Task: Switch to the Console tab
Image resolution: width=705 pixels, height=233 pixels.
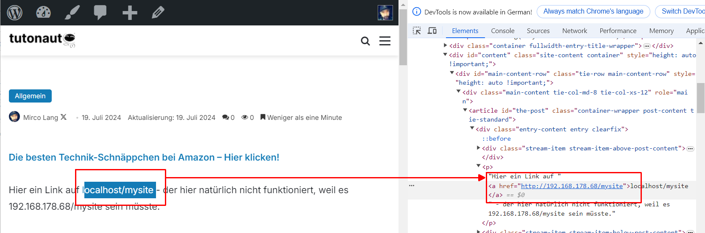Action: coord(503,31)
